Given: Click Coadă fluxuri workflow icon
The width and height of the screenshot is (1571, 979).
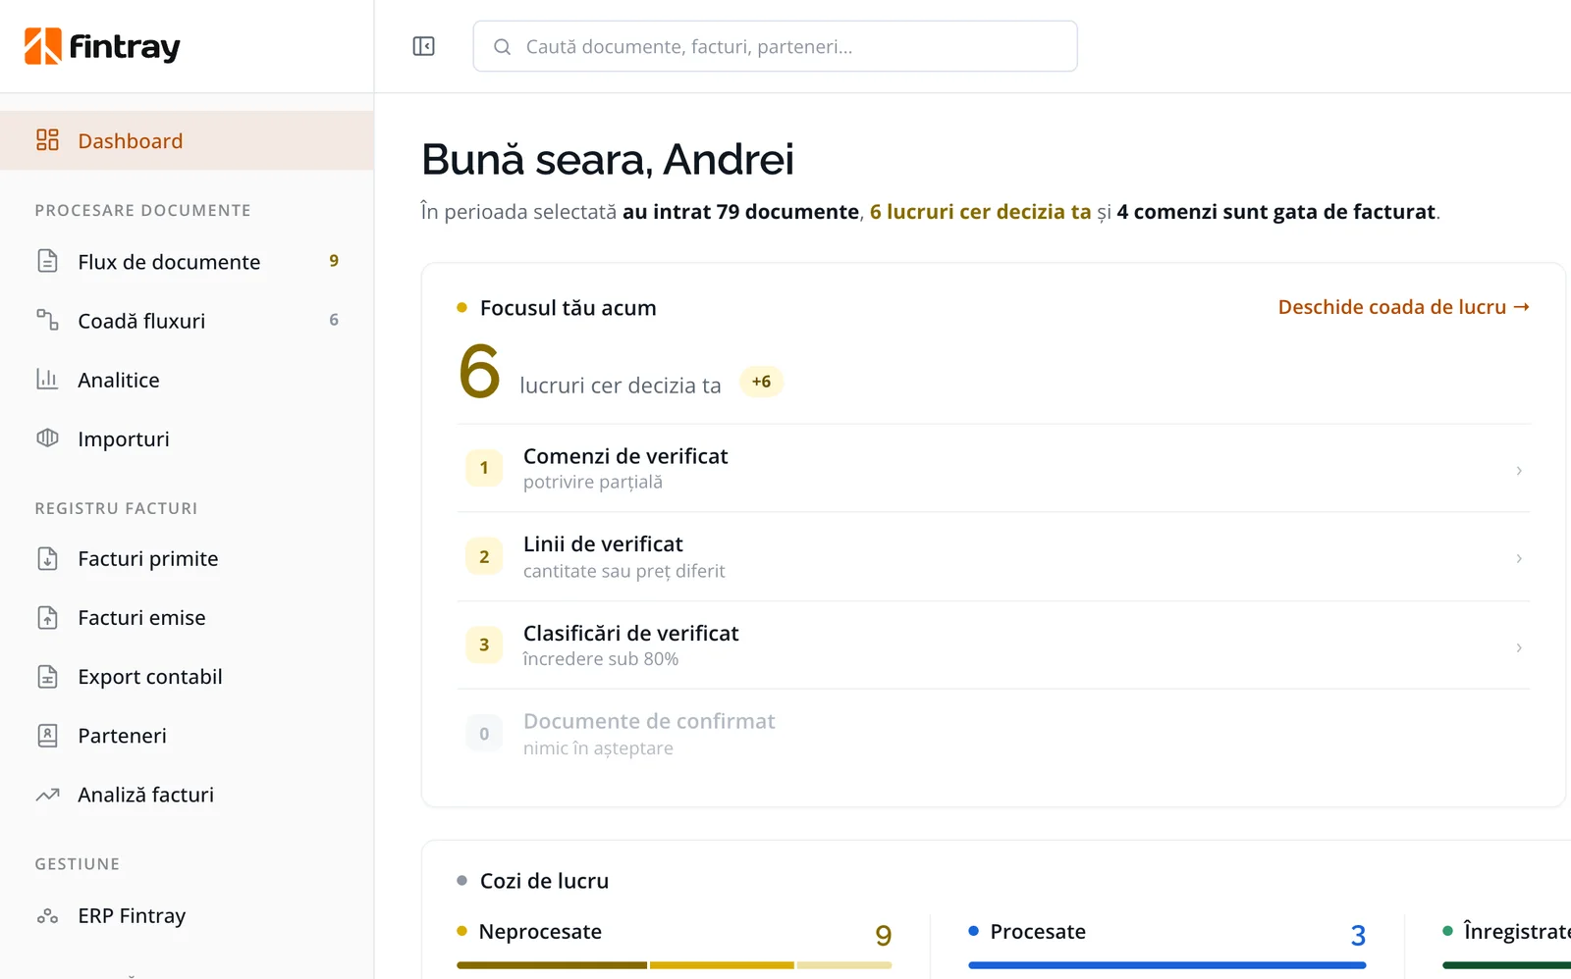Looking at the screenshot, I should coord(47,320).
